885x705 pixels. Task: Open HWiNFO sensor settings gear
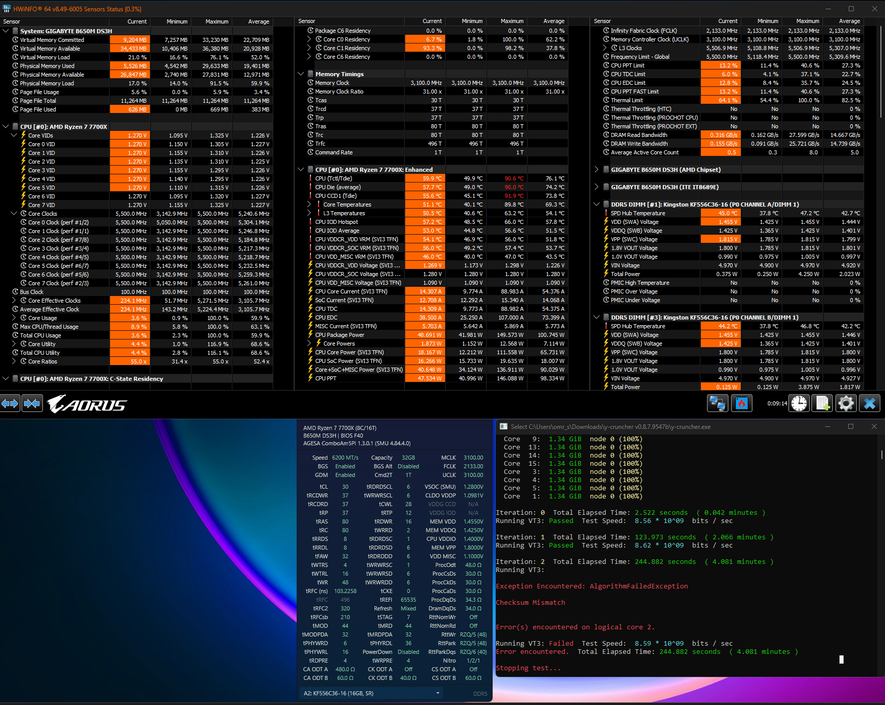(x=846, y=404)
